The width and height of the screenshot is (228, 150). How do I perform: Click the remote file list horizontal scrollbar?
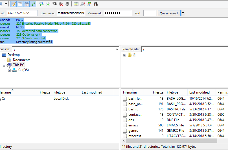tap(169, 140)
